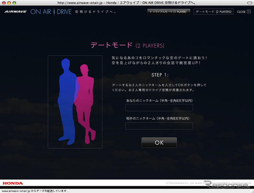Select デートモード (2 PLAYERS) tab
Viewport: 254px width, 193px height.
(214, 12)
